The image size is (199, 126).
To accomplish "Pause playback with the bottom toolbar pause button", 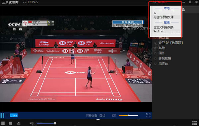I will [3, 123].
